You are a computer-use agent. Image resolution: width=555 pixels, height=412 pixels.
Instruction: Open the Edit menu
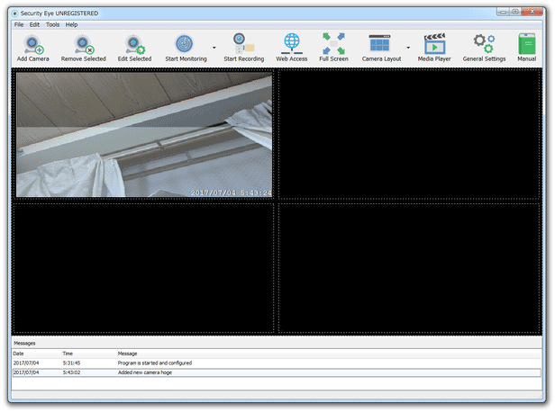click(34, 24)
